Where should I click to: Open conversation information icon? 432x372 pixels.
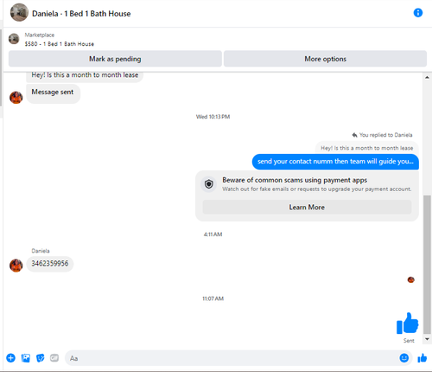point(418,13)
